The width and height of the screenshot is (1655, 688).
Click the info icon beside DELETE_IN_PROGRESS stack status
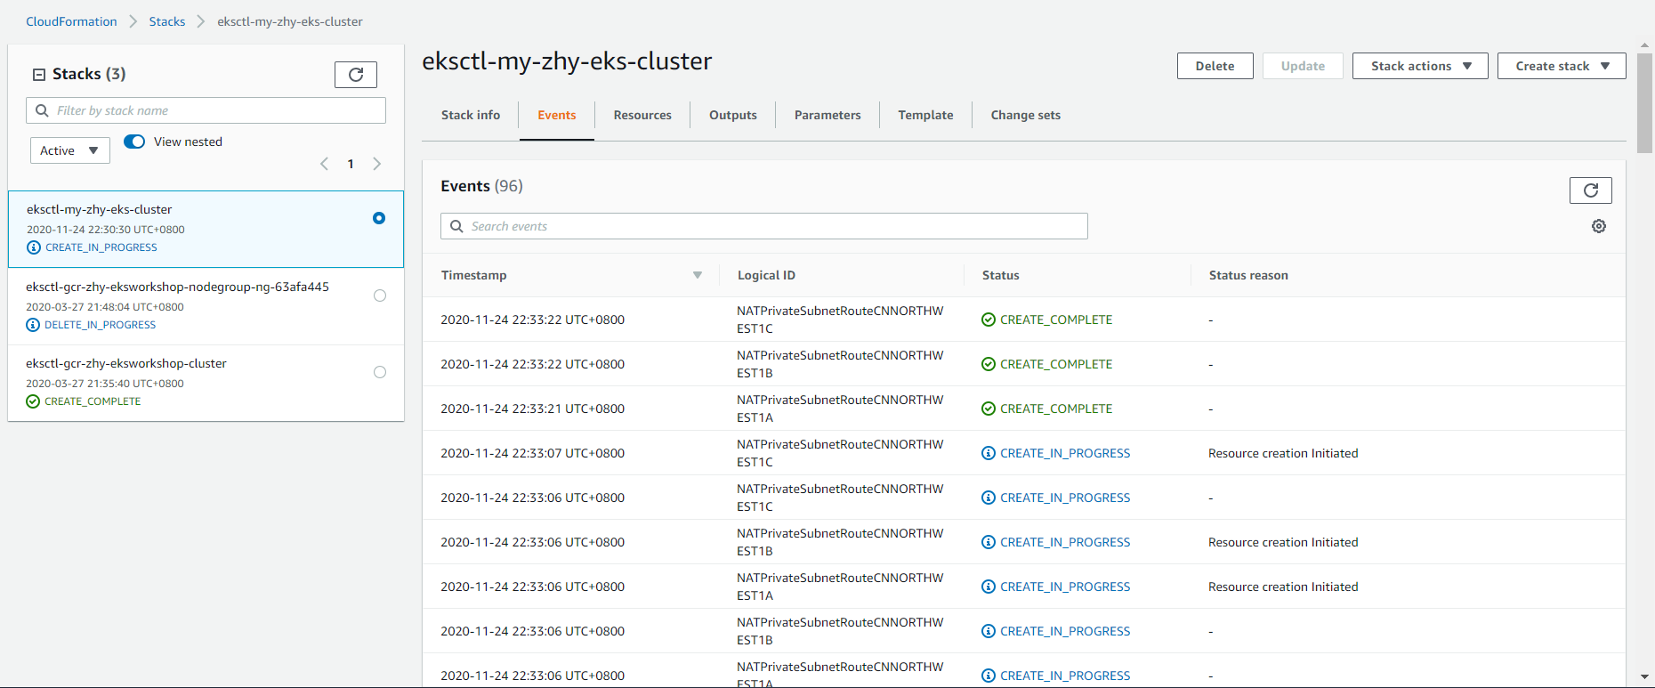click(x=33, y=325)
